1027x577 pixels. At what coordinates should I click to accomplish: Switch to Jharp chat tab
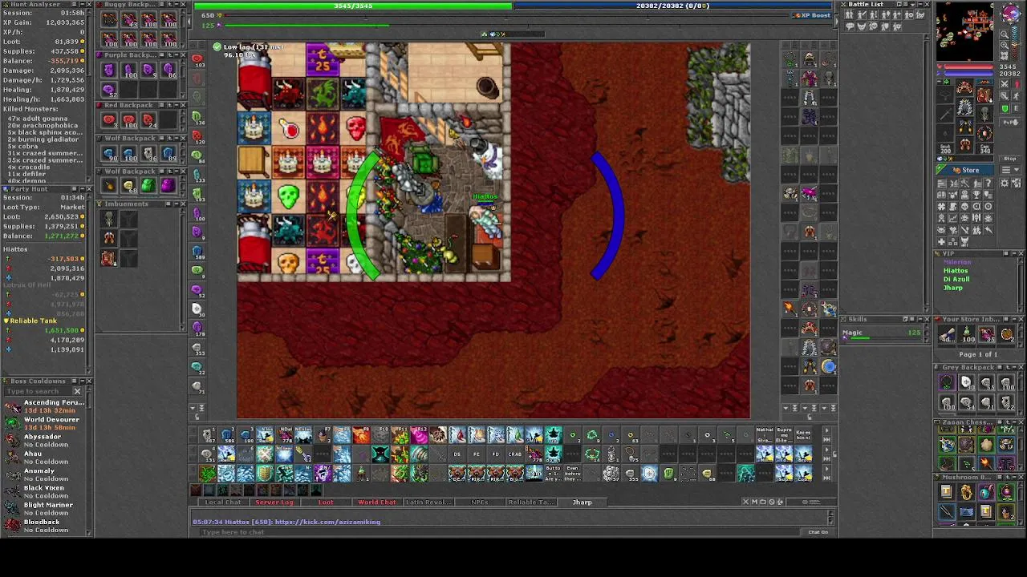pyautogui.click(x=583, y=502)
